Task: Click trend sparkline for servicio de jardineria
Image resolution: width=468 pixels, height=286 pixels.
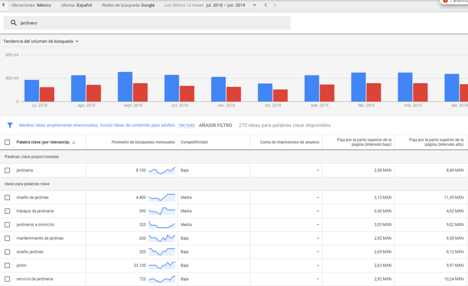Action: pos(162,279)
